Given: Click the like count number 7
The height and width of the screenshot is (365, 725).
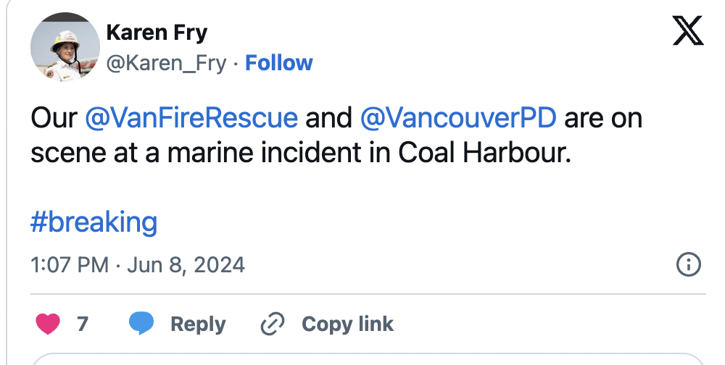Looking at the screenshot, I should pyautogui.click(x=83, y=324).
